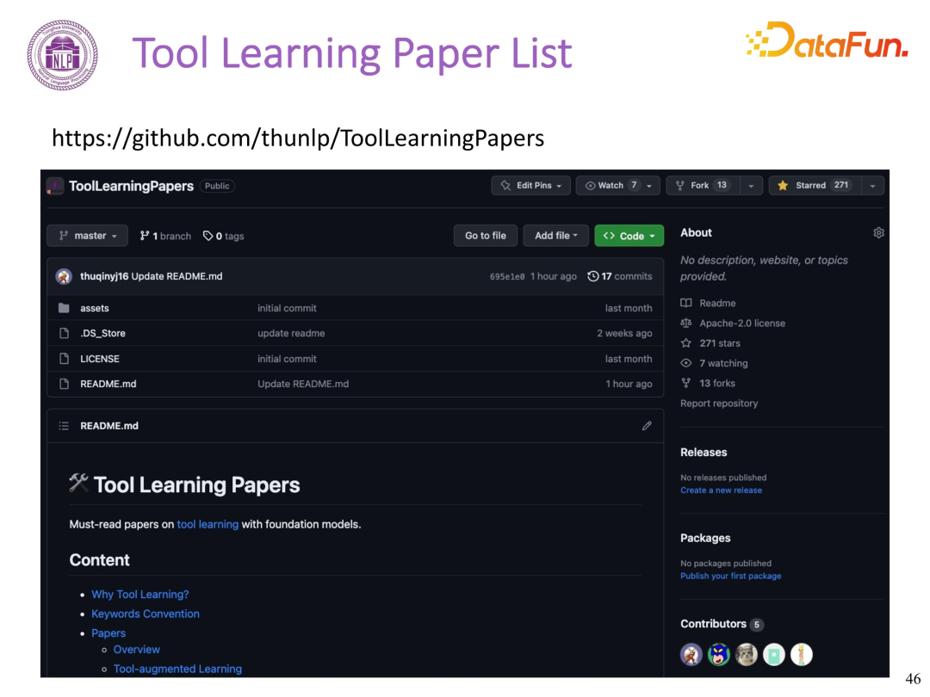Click the README.md header filename

tap(109, 426)
